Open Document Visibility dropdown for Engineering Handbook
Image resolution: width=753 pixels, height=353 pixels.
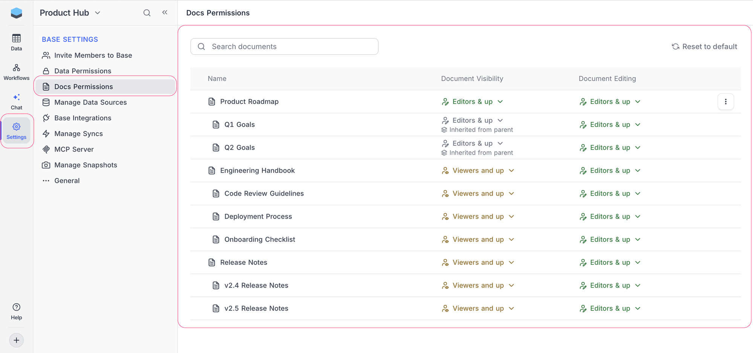(478, 170)
